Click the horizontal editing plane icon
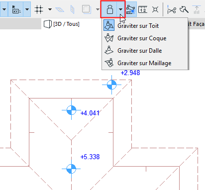Screen dimensions: 205x190 coord(60,9)
